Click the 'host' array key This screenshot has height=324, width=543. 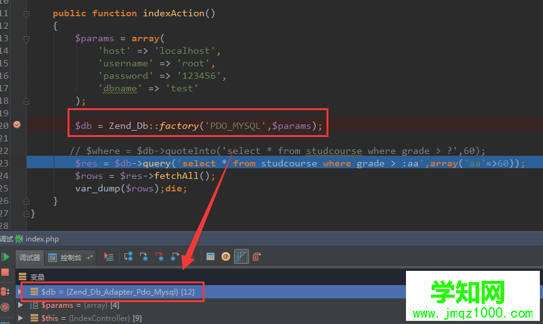114,51
